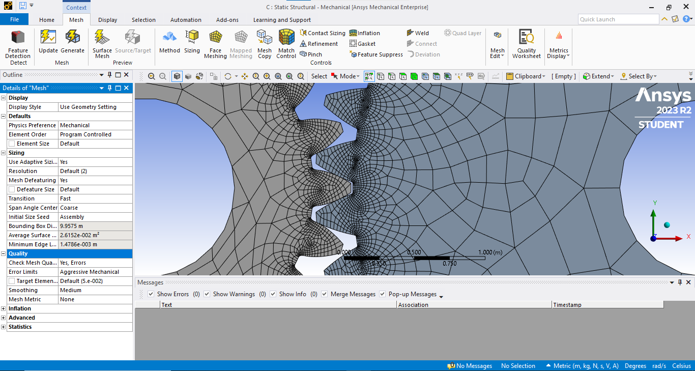The height and width of the screenshot is (371, 695).
Task: Enable the Edge selection filter
Action: coord(392,76)
